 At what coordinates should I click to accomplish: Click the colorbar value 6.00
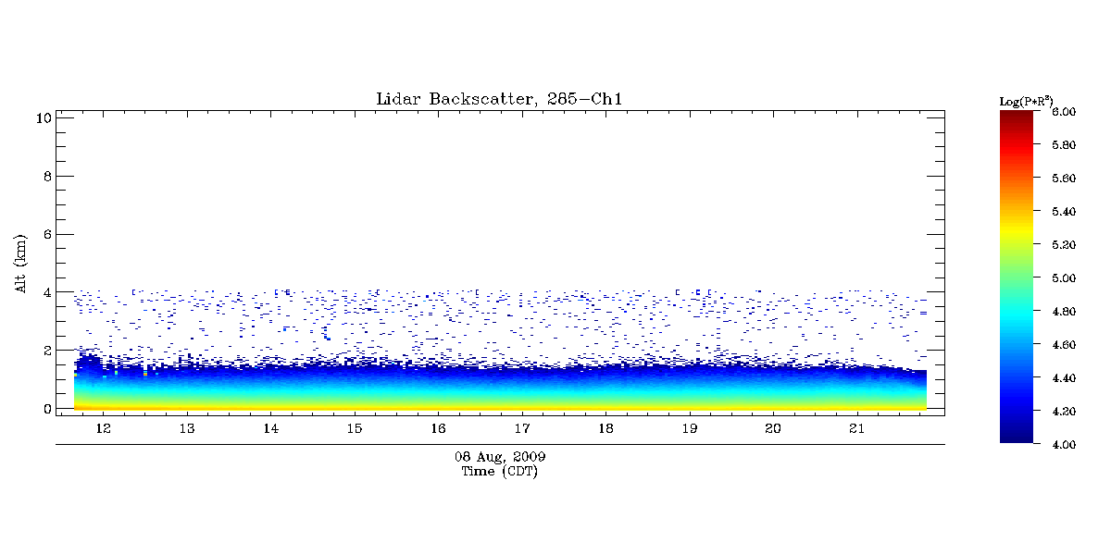click(1064, 112)
